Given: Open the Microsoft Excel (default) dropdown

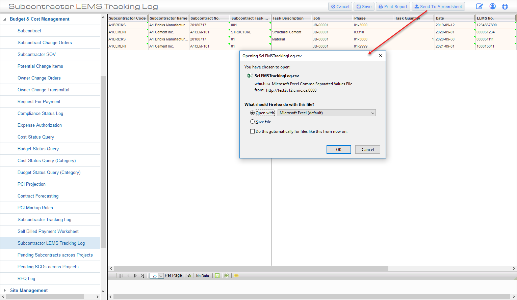Looking at the screenshot, I should tap(327, 113).
